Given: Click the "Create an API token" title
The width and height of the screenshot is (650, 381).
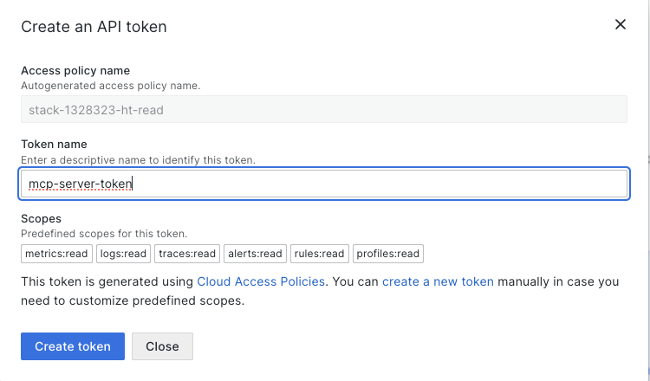Looking at the screenshot, I should [x=94, y=27].
